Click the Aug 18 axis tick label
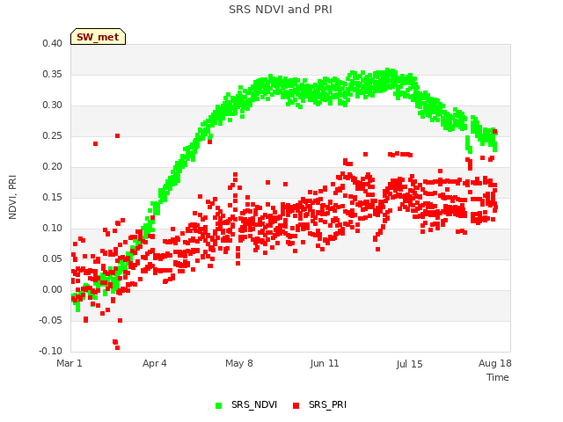This screenshot has height=422, width=563. pyautogui.click(x=494, y=363)
